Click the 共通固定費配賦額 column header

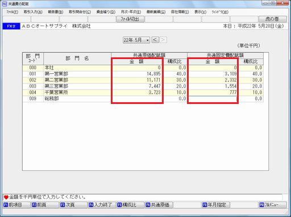(225, 55)
